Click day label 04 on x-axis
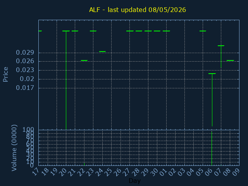Image resolution: width=248 pixels, height=186 pixels. 191,172
